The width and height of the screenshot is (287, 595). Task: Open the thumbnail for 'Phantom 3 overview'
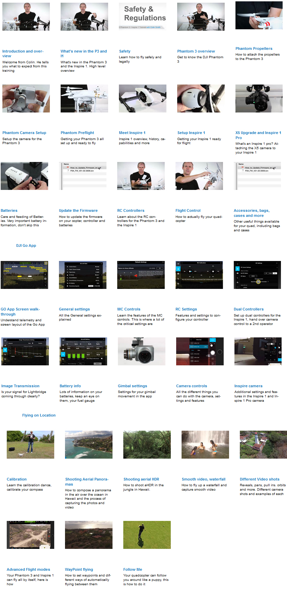201,16
